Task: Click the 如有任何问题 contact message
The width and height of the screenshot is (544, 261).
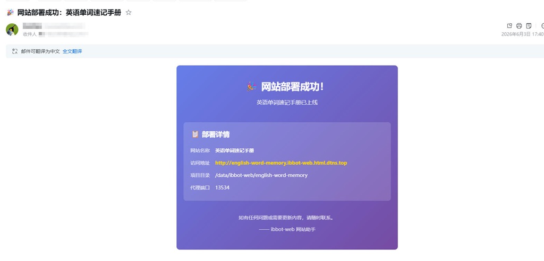Action: (287, 218)
